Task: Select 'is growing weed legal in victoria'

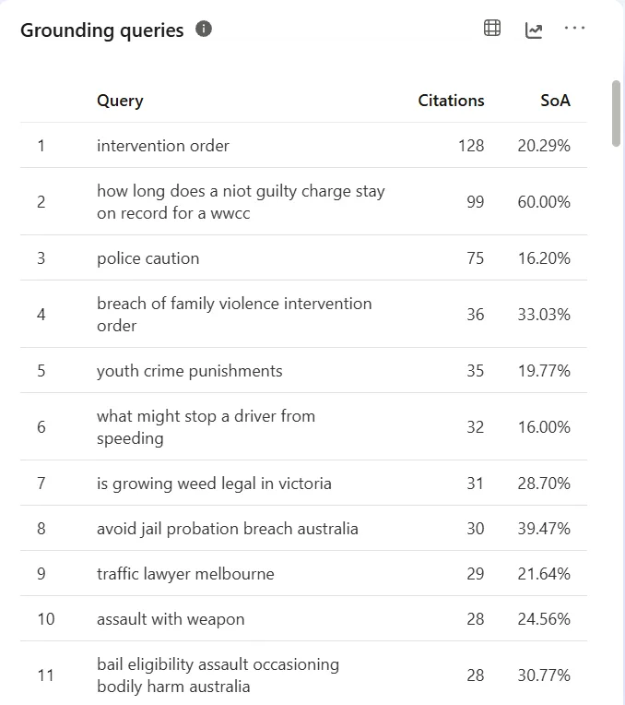Action: click(214, 484)
